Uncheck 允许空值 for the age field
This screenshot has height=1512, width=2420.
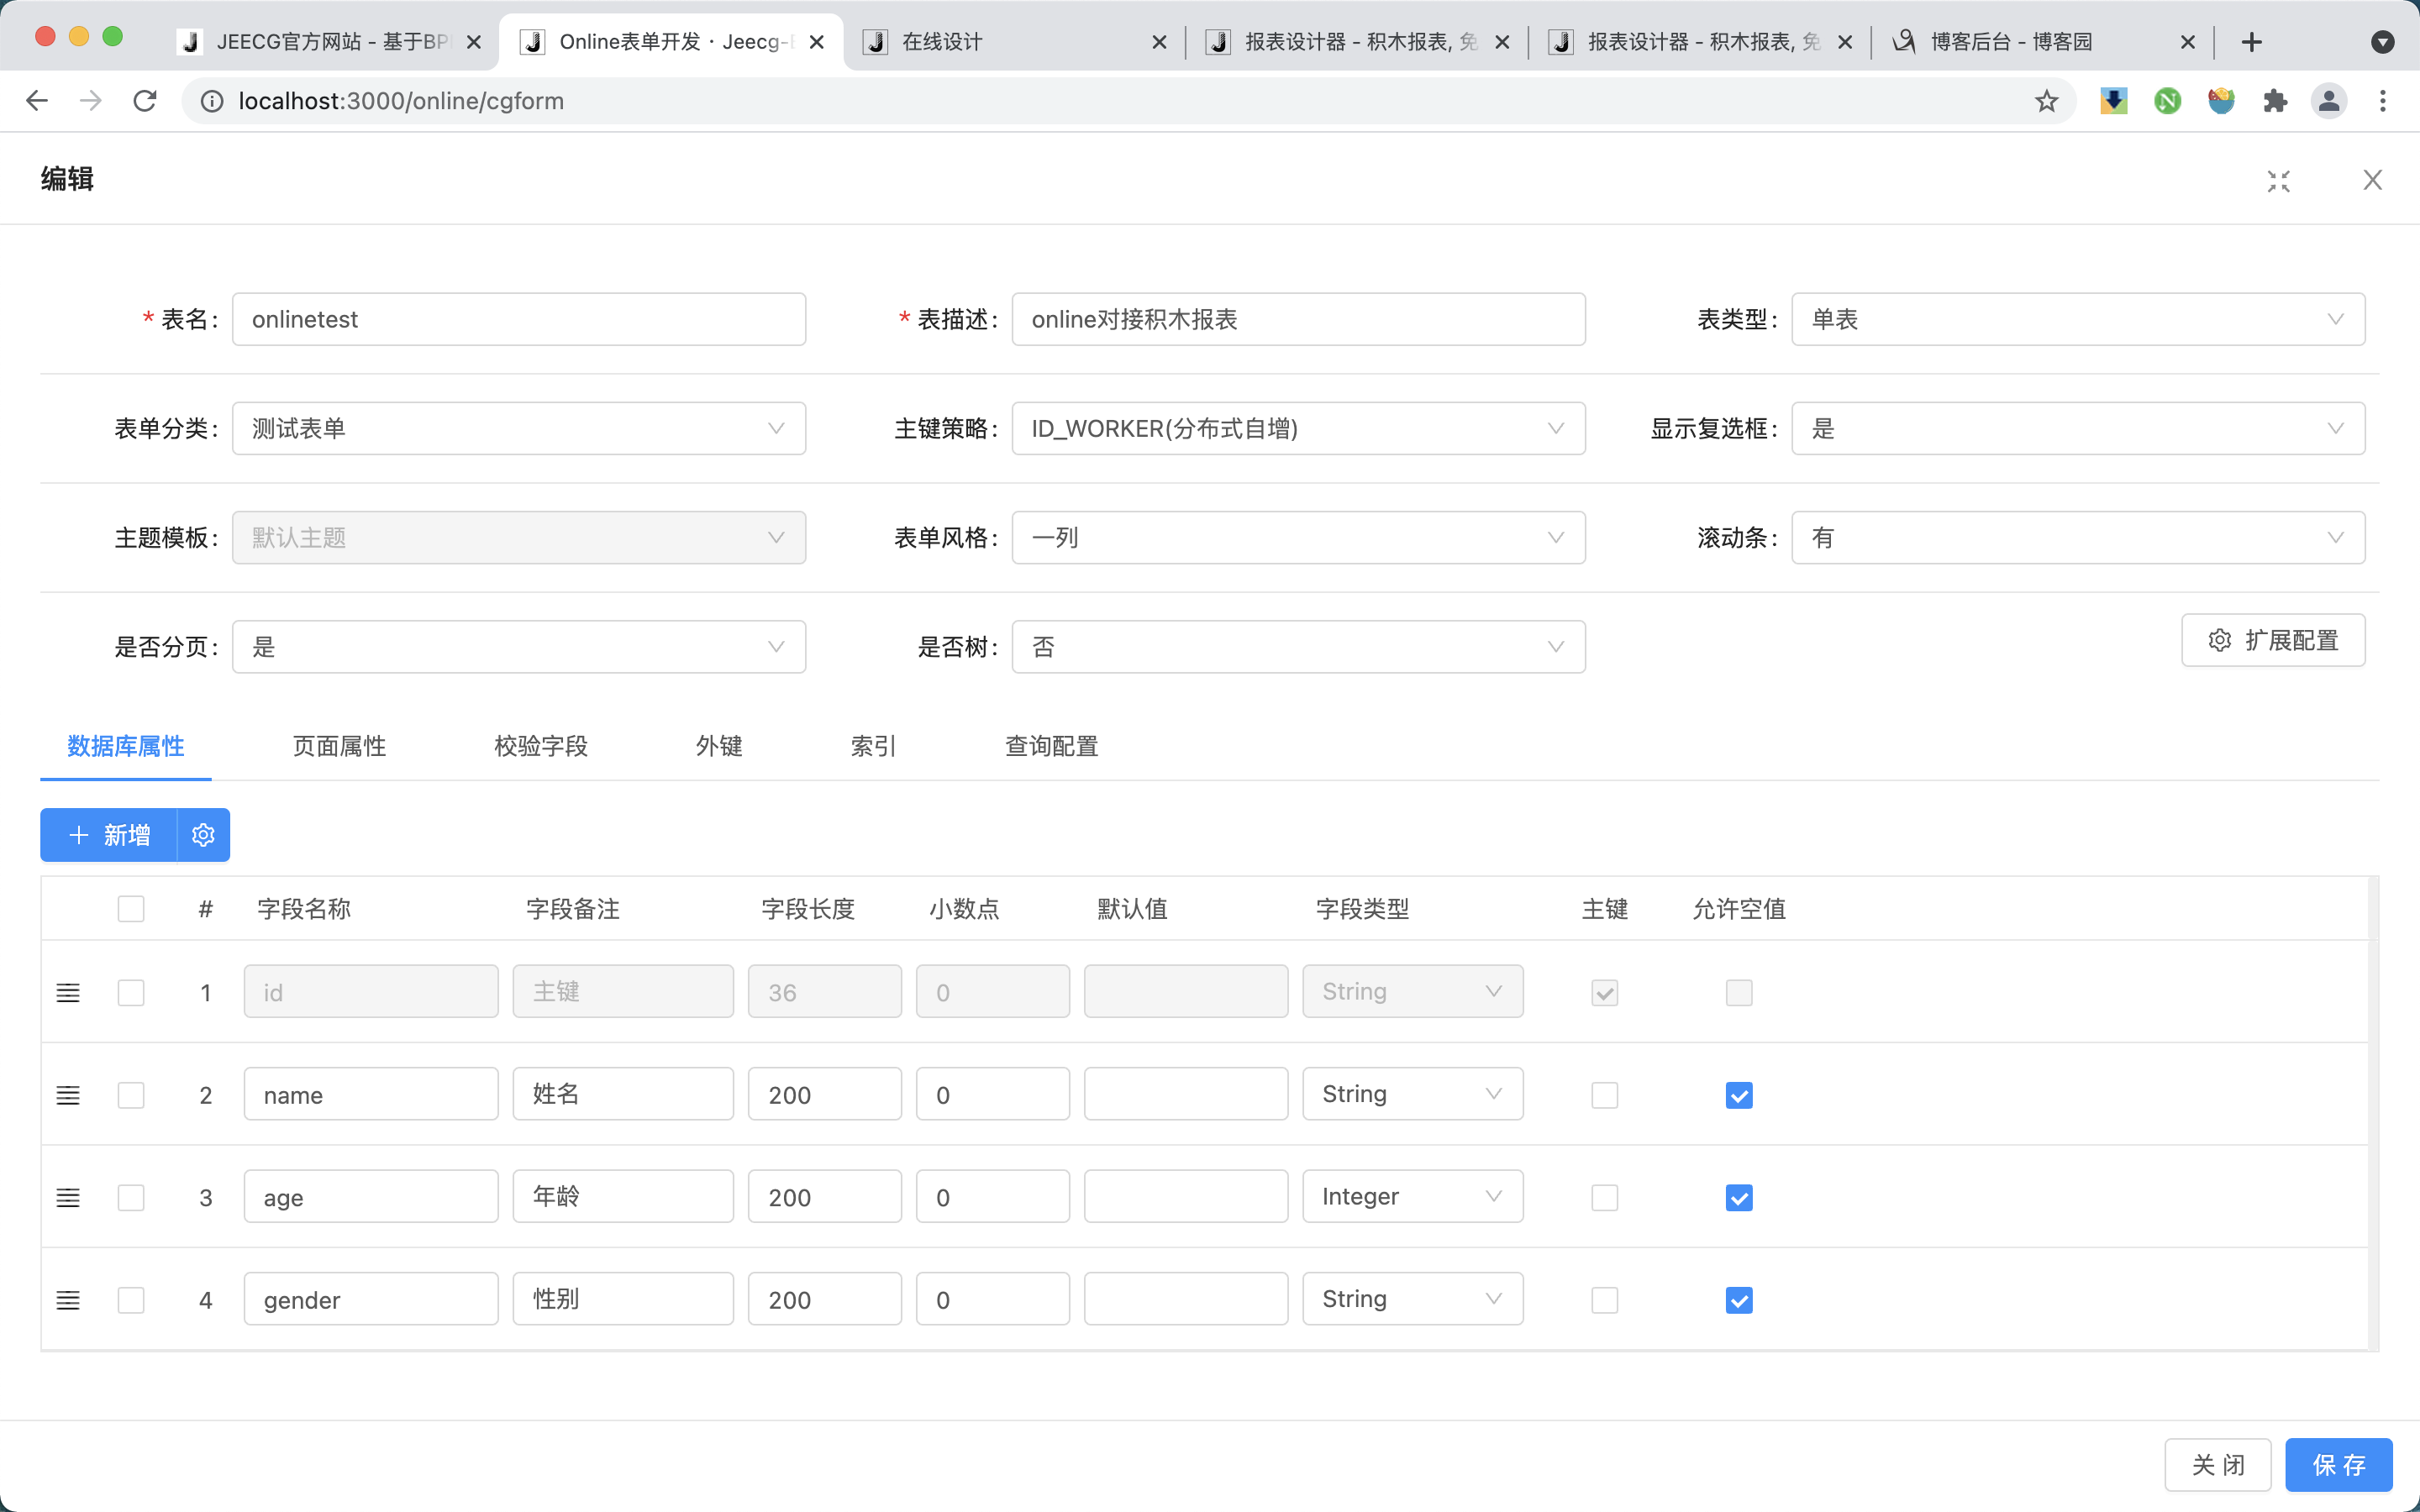coord(1738,1197)
